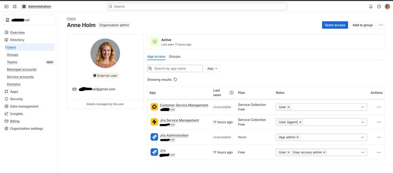Click the Grant access button

(335, 25)
